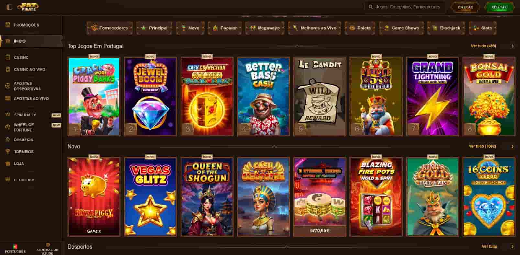The height and width of the screenshot is (255, 520).
Task: Open Ver tudo (499) link
Action: coord(483,46)
